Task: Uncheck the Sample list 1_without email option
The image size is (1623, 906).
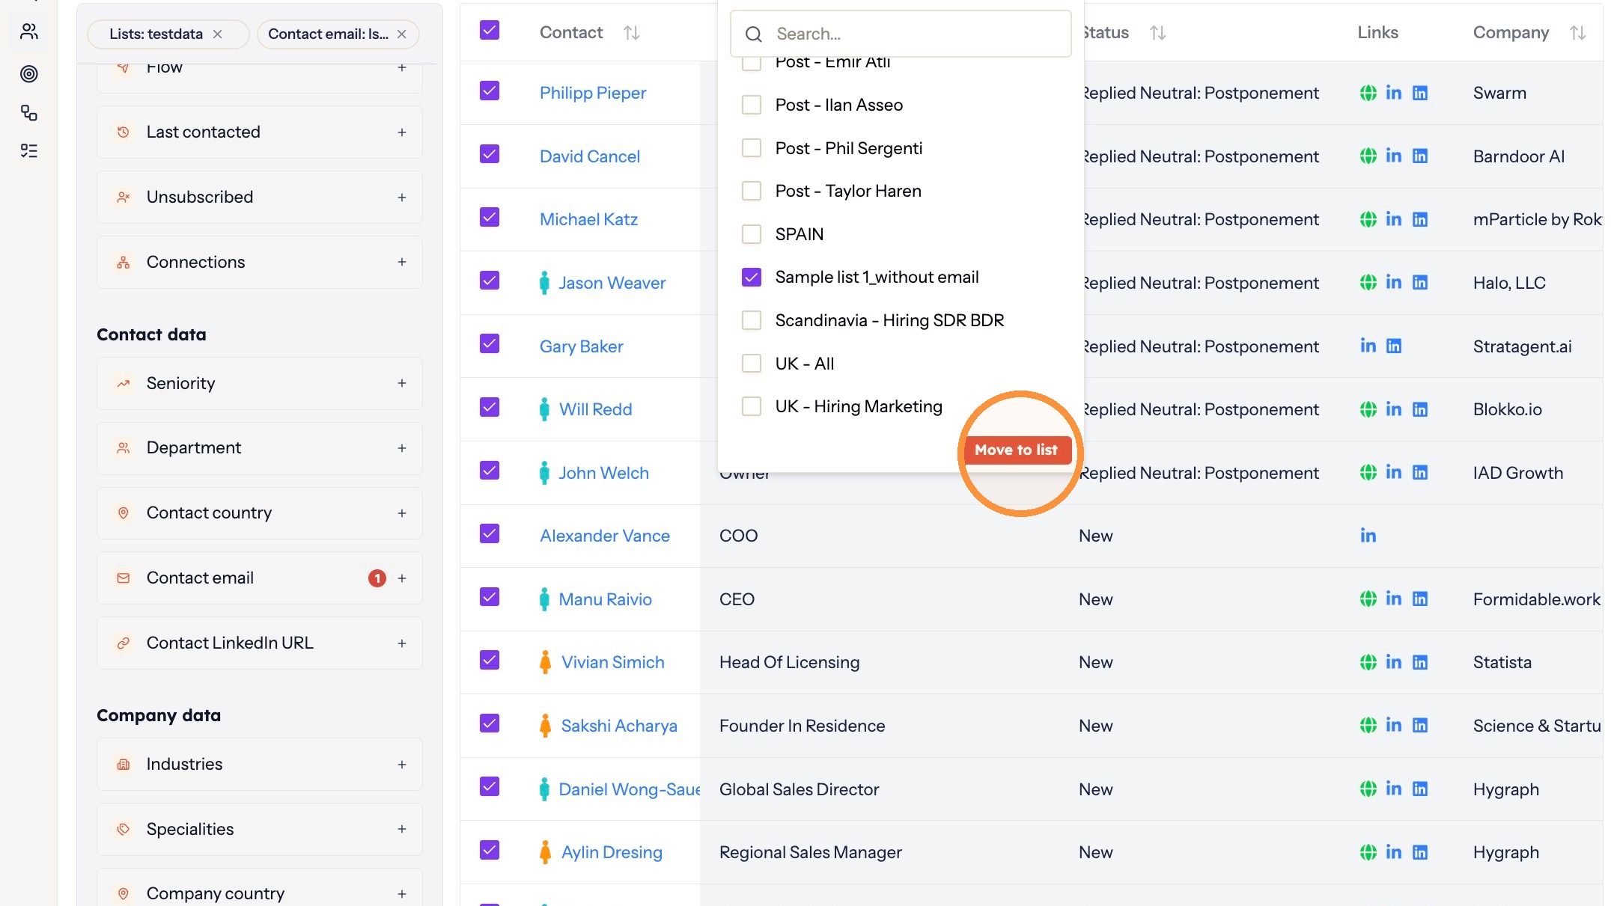Action: pos(752,277)
